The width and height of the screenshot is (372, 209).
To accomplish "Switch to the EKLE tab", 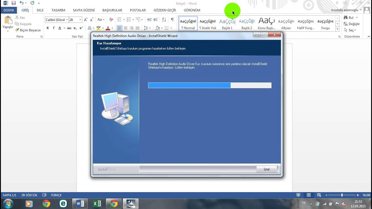I will click(40, 10).
